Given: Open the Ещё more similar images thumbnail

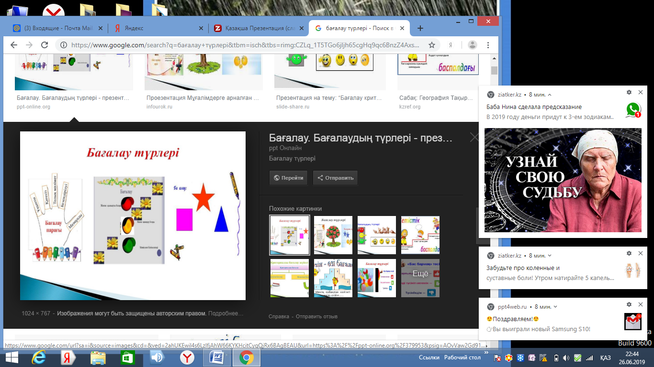Looking at the screenshot, I should pyautogui.click(x=420, y=278).
